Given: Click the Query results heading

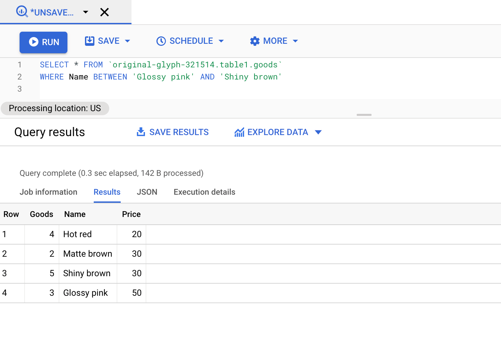Looking at the screenshot, I should pyautogui.click(x=50, y=132).
